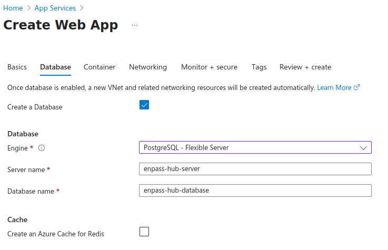
Task: Click the 'Create a Database' label
Action: (35, 107)
